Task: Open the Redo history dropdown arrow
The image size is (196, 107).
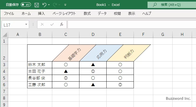Action: click(x=59, y=5)
